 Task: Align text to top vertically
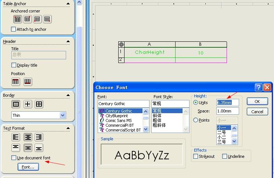pyautogui.click(x=16, y=148)
